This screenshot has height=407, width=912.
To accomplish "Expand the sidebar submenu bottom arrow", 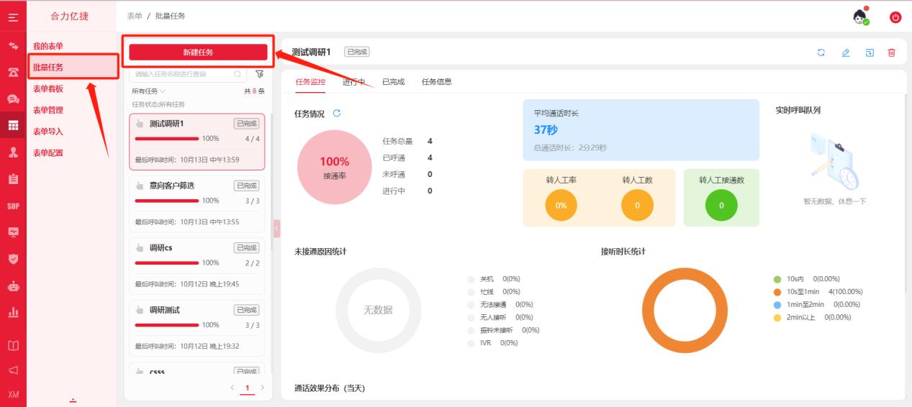I will pos(72,400).
